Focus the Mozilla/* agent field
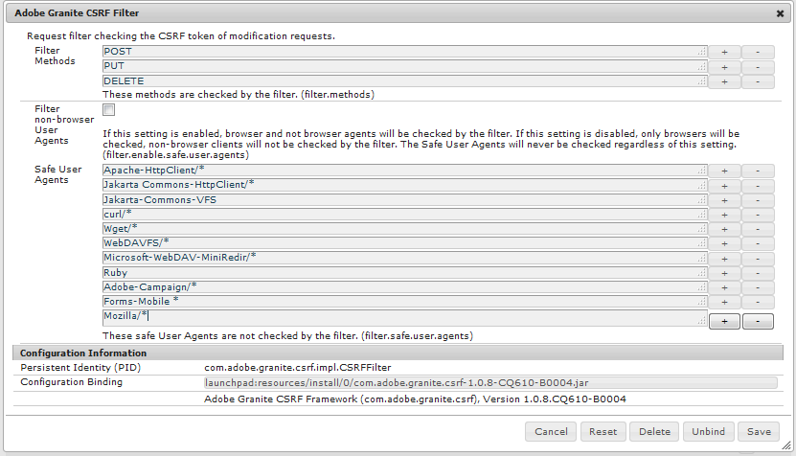Viewport: 796px width, 456px height. pos(404,318)
